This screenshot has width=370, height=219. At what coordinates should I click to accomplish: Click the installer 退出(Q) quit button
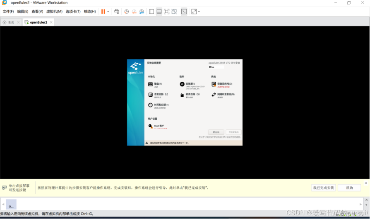click(216, 132)
